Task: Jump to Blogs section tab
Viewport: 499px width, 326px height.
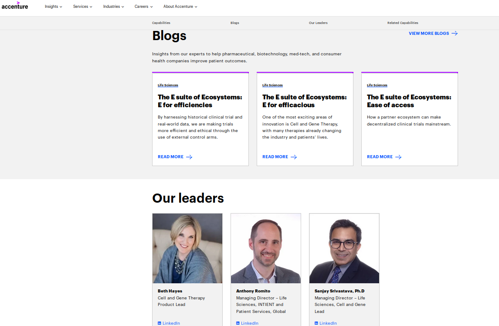Action: pos(235,23)
